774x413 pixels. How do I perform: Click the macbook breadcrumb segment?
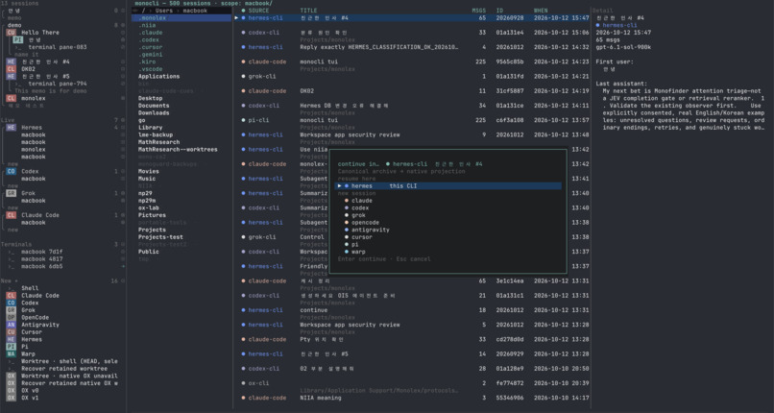click(195, 11)
